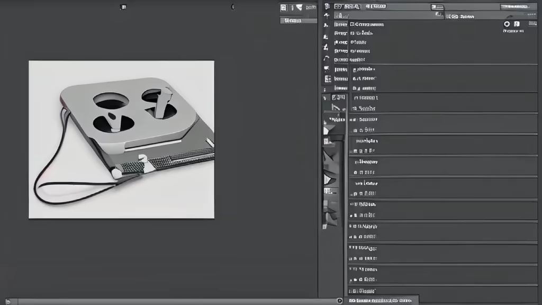Click the flag-shaped icon above the canvas panel

pos(299,7)
